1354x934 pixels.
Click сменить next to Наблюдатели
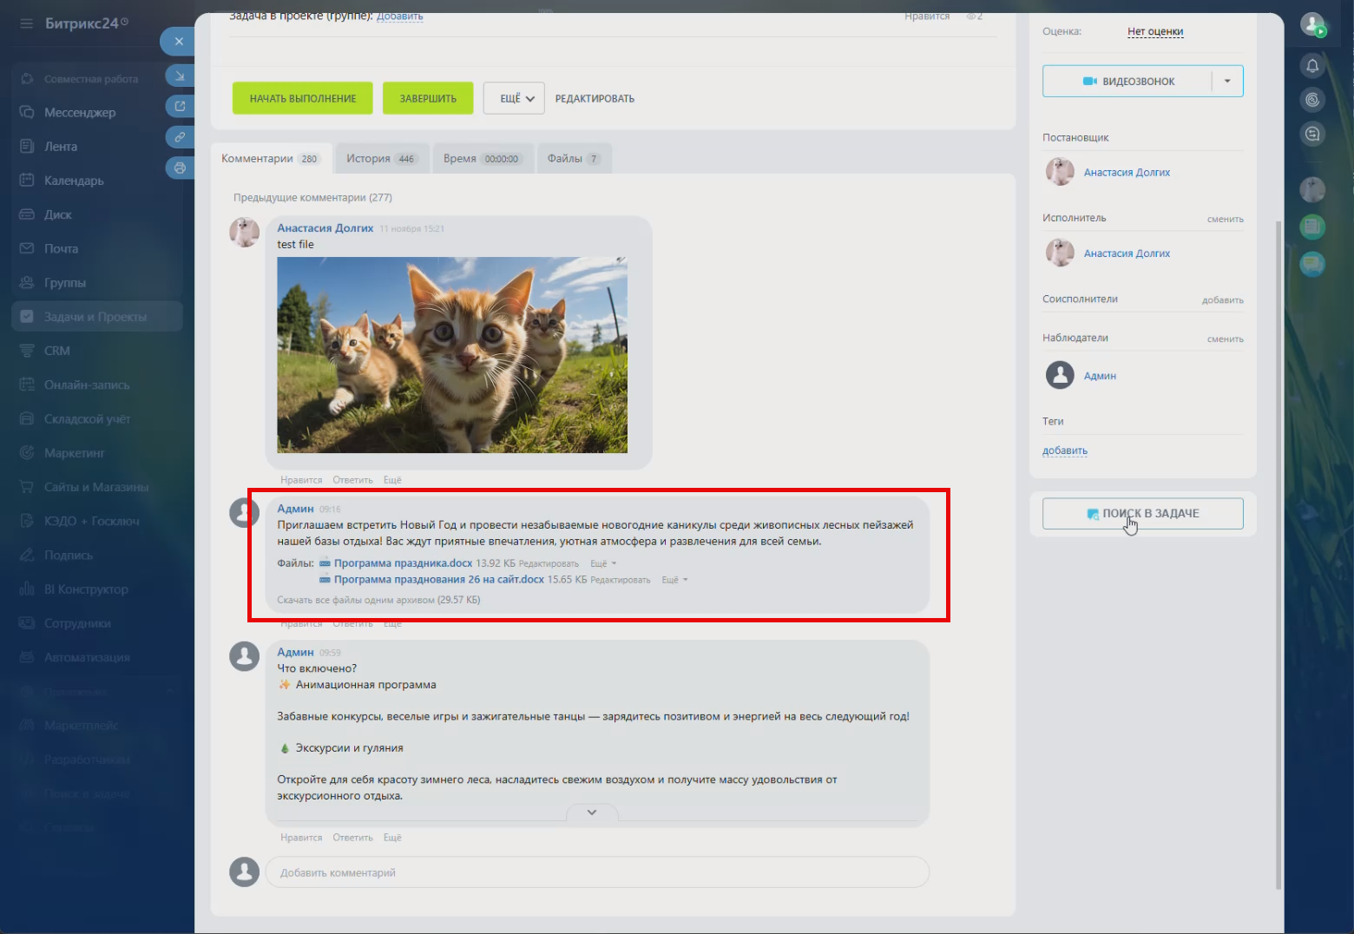1225,339
